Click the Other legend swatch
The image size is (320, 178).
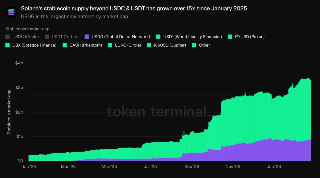tap(194, 45)
